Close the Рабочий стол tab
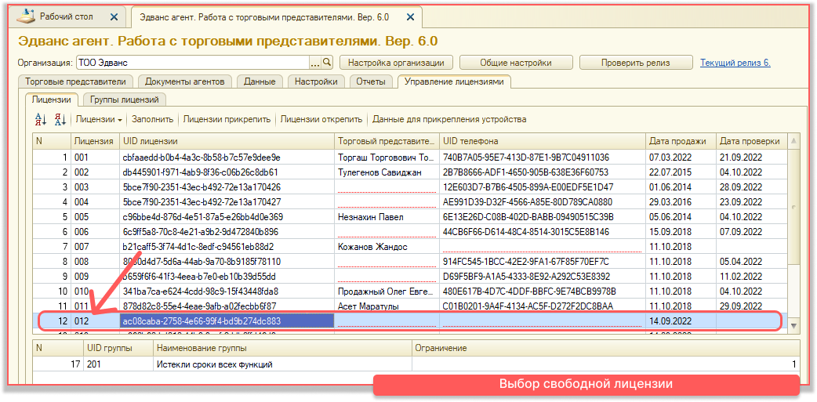 [114, 16]
